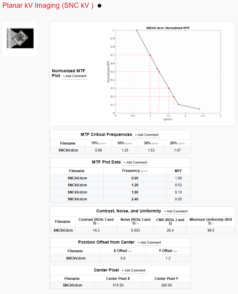Viewport: 238px width, 294px height.
Task: Click the plot title SNCkV.dcm: Normalized MTF
Action: (x=168, y=28)
